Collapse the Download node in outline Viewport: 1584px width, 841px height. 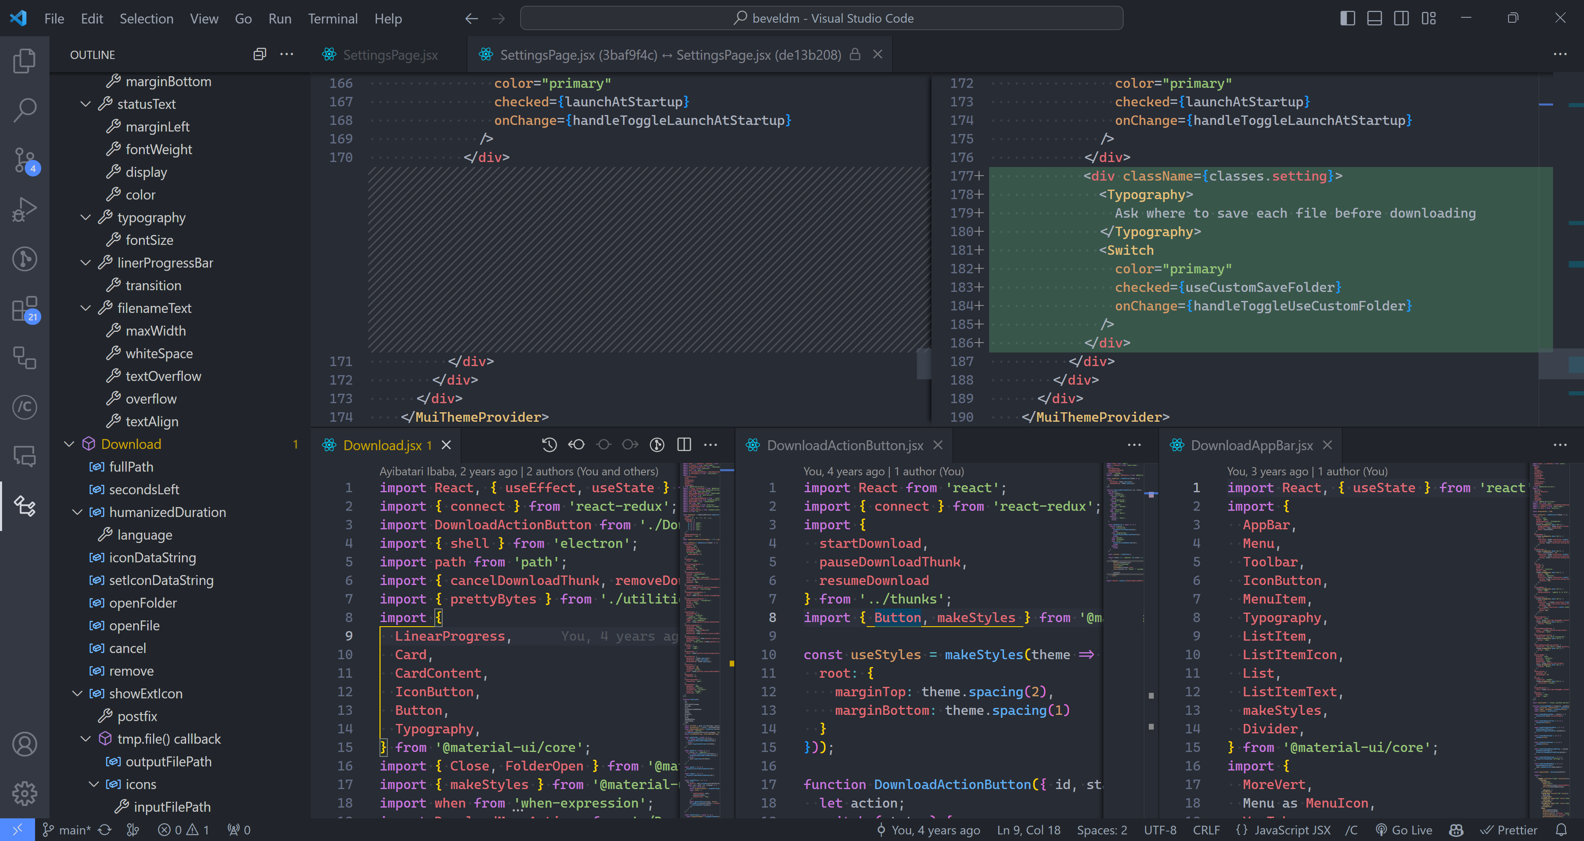[x=69, y=444]
